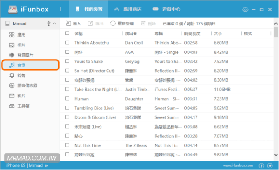Click the 匯出 export button label
Screen dimensions: 279x170
coord(99,24)
